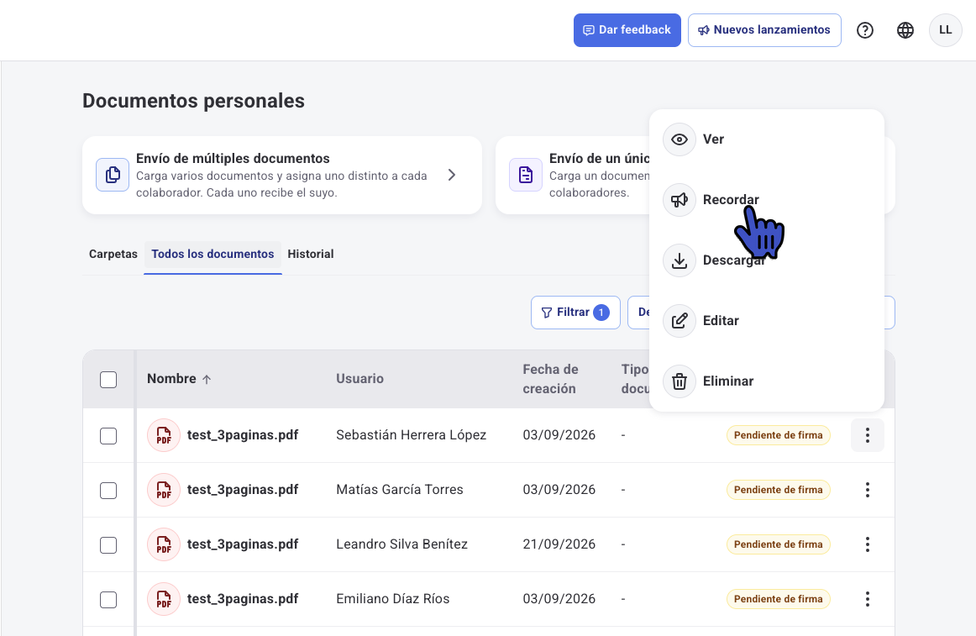Image resolution: width=976 pixels, height=636 pixels.
Task: Switch to the Carpetas tab
Action: [x=113, y=255]
